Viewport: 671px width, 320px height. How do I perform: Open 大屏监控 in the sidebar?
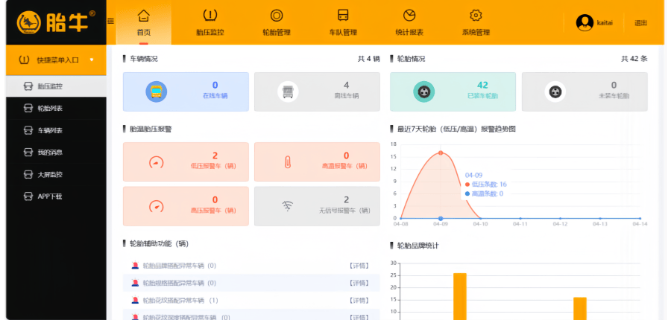tap(50, 175)
